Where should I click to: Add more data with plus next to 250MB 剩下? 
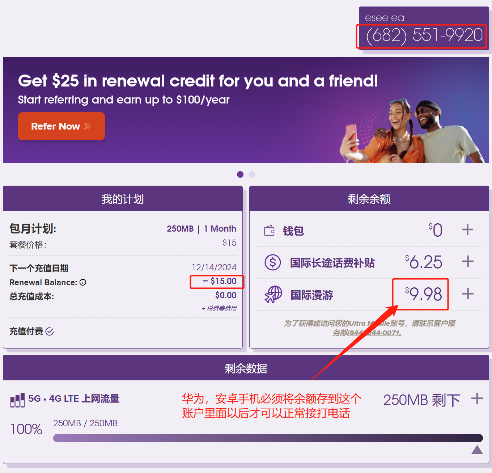click(x=477, y=398)
